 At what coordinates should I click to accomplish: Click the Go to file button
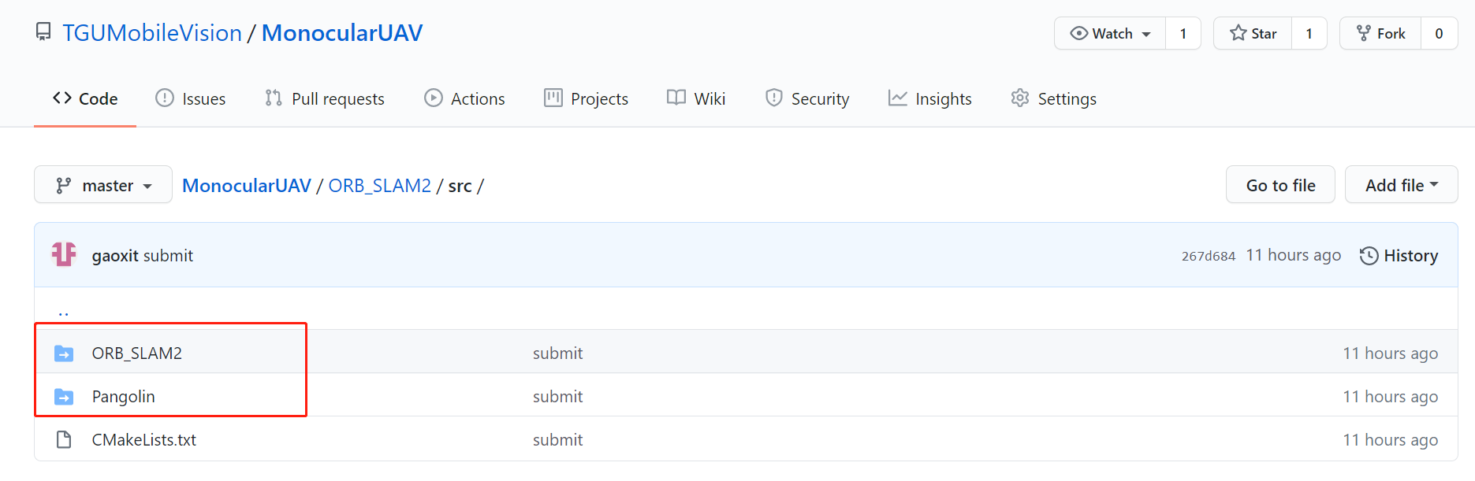pyautogui.click(x=1280, y=185)
